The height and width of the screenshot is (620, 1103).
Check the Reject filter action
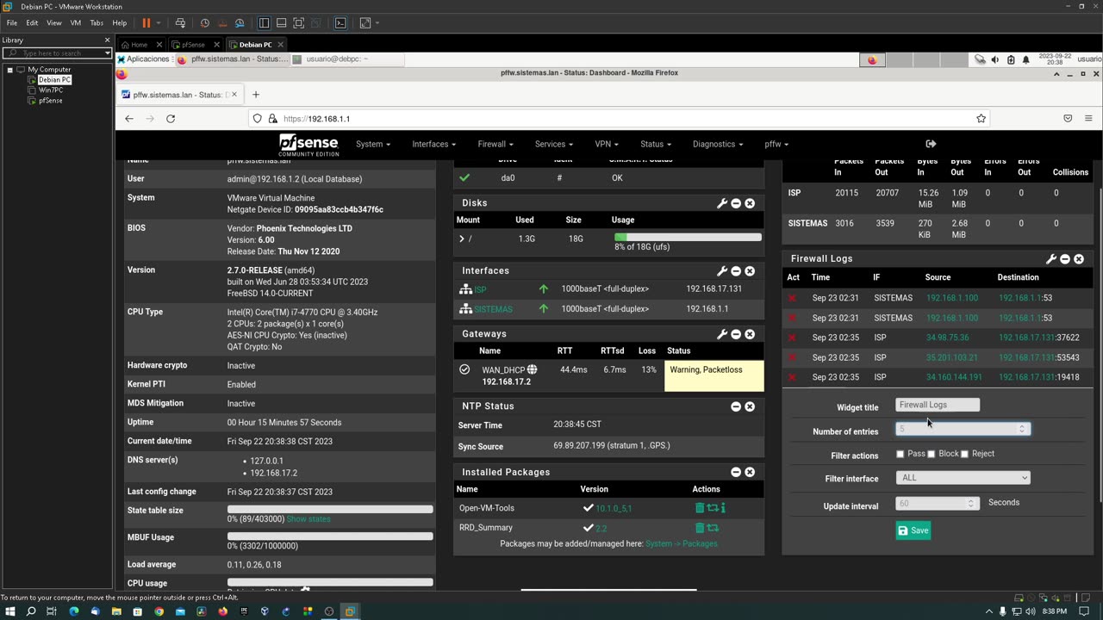coord(964,454)
